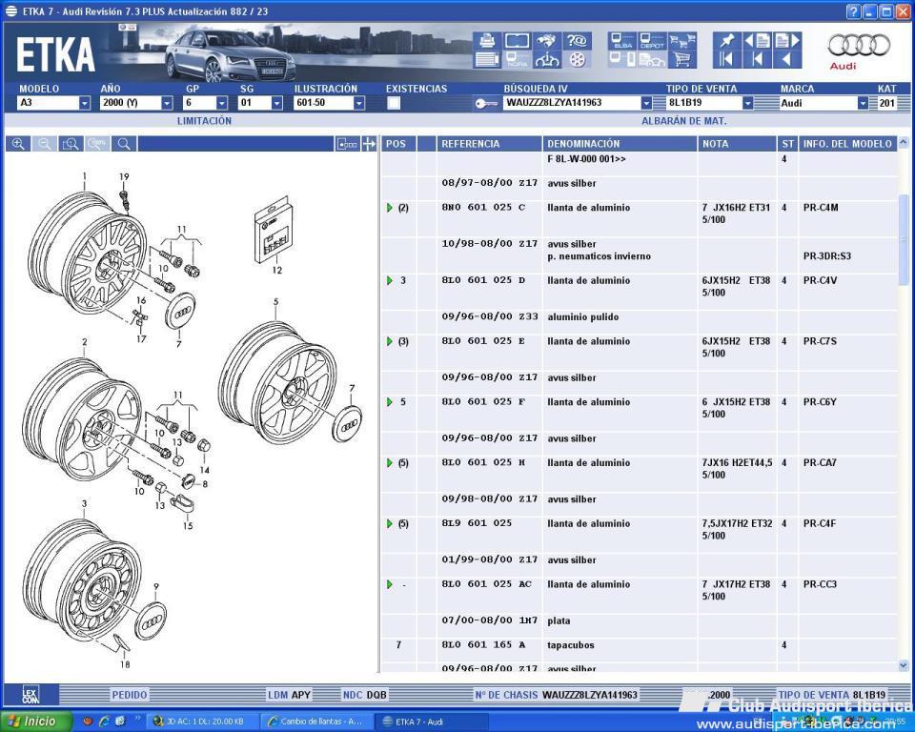Click the KAT input field

pos(886,103)
